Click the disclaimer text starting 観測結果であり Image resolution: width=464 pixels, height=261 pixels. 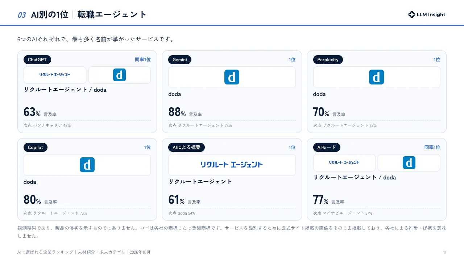pyautogui.click(x=232, y=232)
